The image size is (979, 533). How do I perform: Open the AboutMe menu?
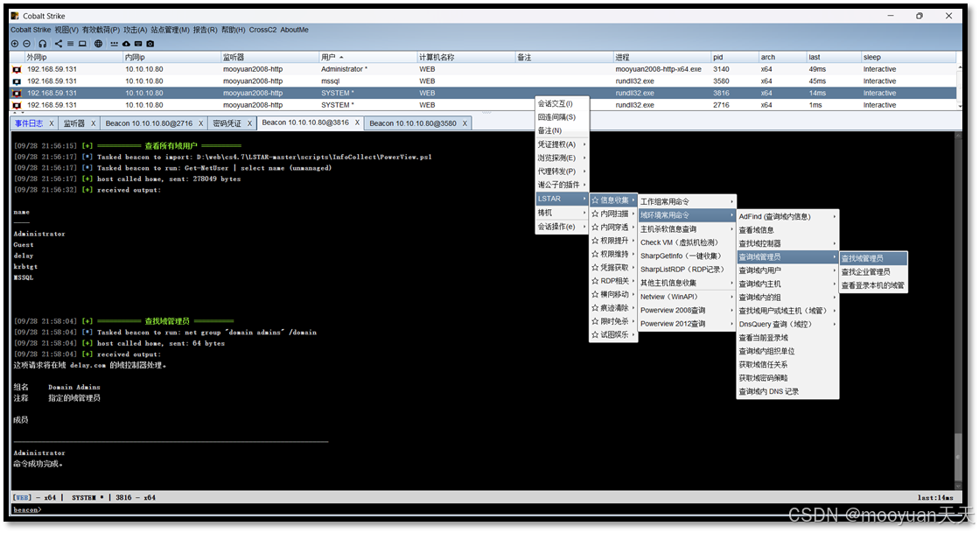(x=294, y=30)
